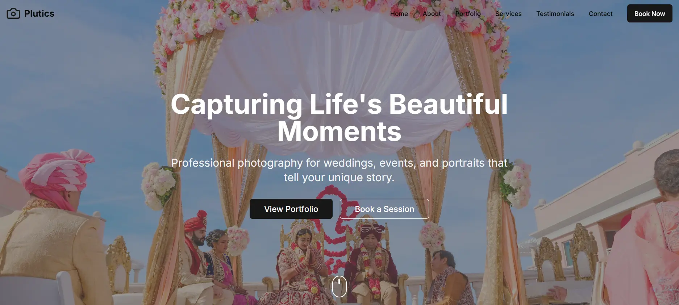Click the scroll-down mouse icon

coord(339,287)
